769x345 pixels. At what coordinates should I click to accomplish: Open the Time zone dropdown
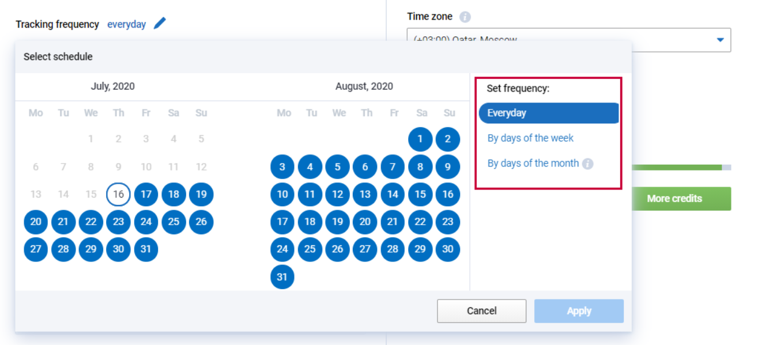pyautogui.click(x=720, y=40)
